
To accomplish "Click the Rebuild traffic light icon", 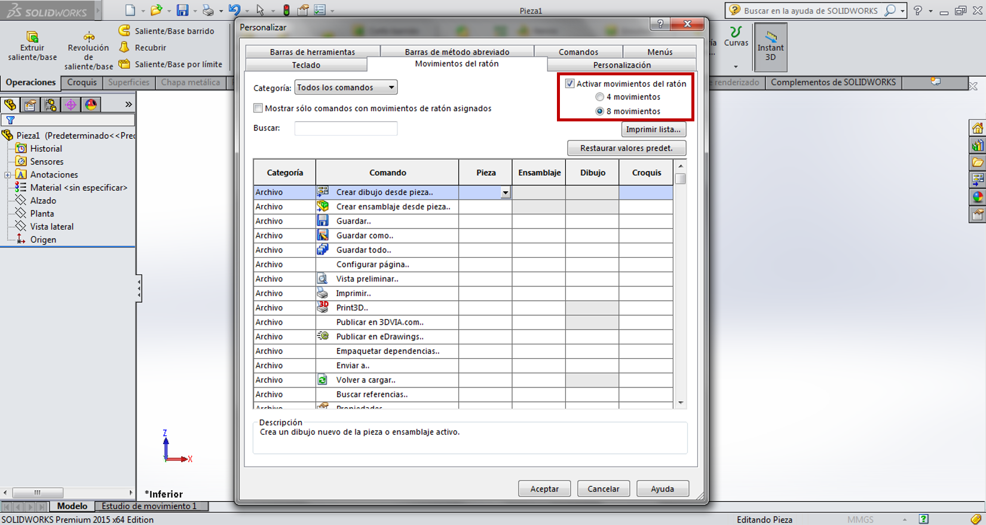I will (x=286, y=10).
